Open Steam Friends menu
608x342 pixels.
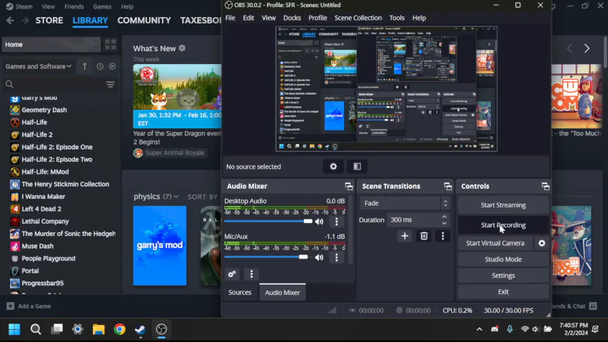[x=74, y=6]
